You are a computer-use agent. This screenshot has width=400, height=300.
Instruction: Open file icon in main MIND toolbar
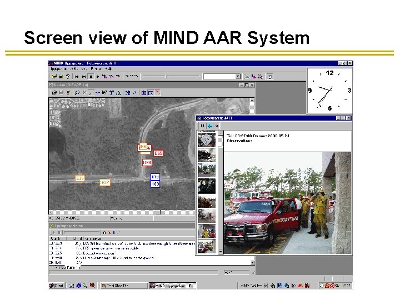click(54, 76)
